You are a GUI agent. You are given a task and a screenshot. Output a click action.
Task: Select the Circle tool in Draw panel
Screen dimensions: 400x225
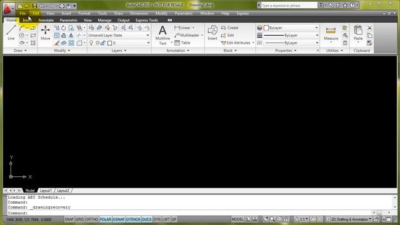(x=22, y=36)
